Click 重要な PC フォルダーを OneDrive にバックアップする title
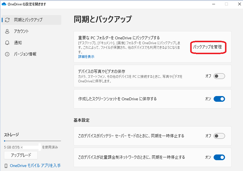The image size is (243, 171). coord(119,38)
